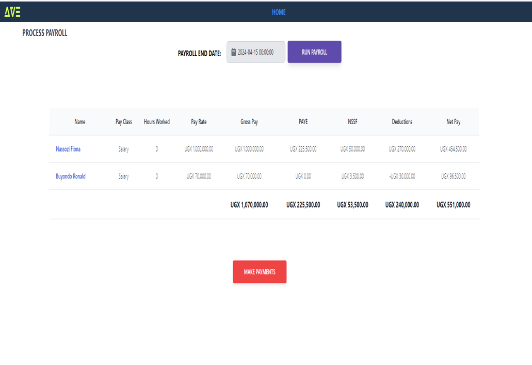
Task: Click the Pay Class column header
Action: (x=123, y=122)
